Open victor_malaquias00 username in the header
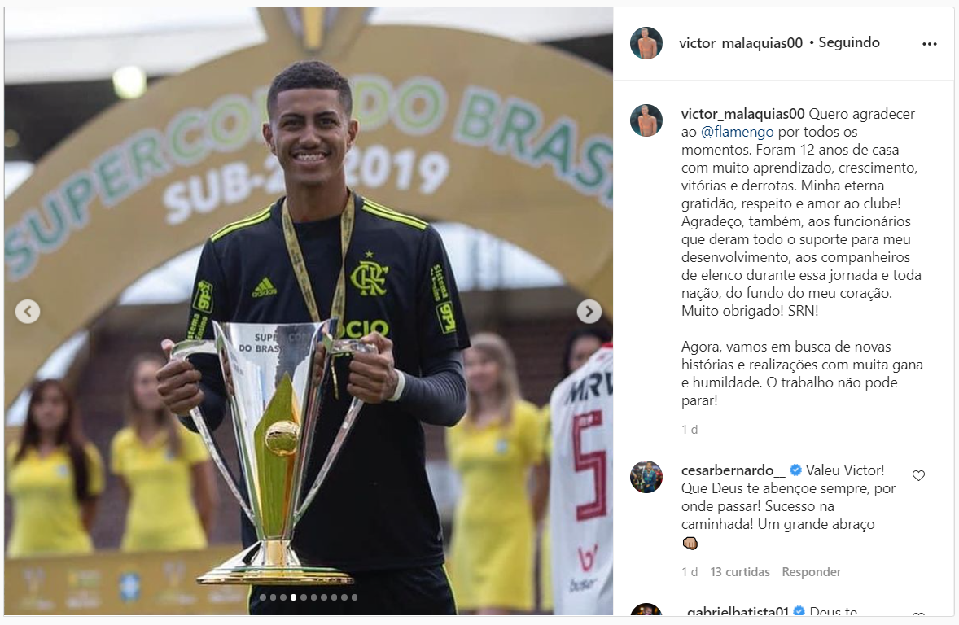The width and height of the screenshot is (959, 625). point(740,43)
